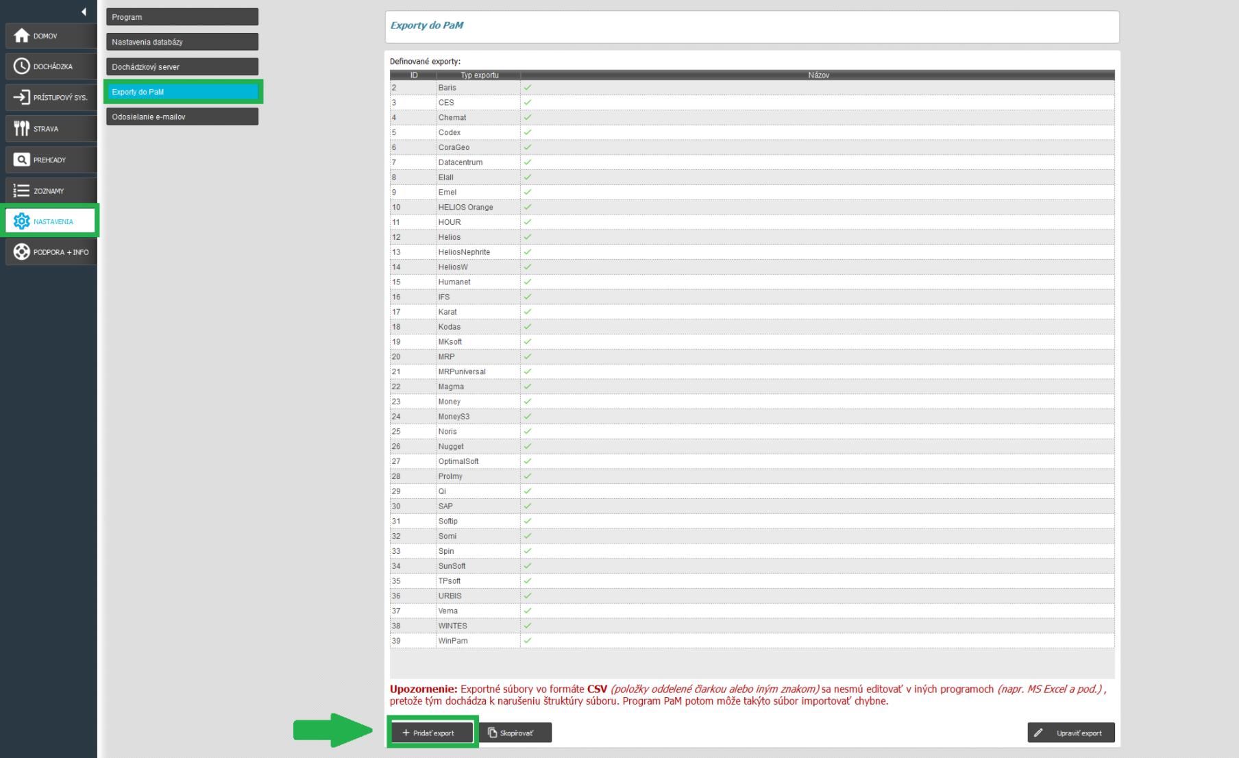This screenshot has width=1239, height=758.
Task: Select the Program settings tab
Action: [182, 17]
